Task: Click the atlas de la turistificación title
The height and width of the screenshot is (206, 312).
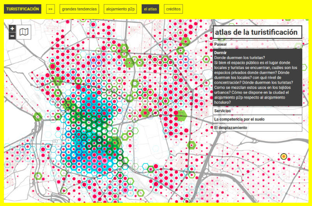Action: pos(257,32)
